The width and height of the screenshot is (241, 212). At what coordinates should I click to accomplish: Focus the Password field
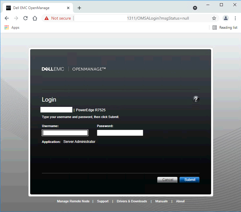(120, 133)
